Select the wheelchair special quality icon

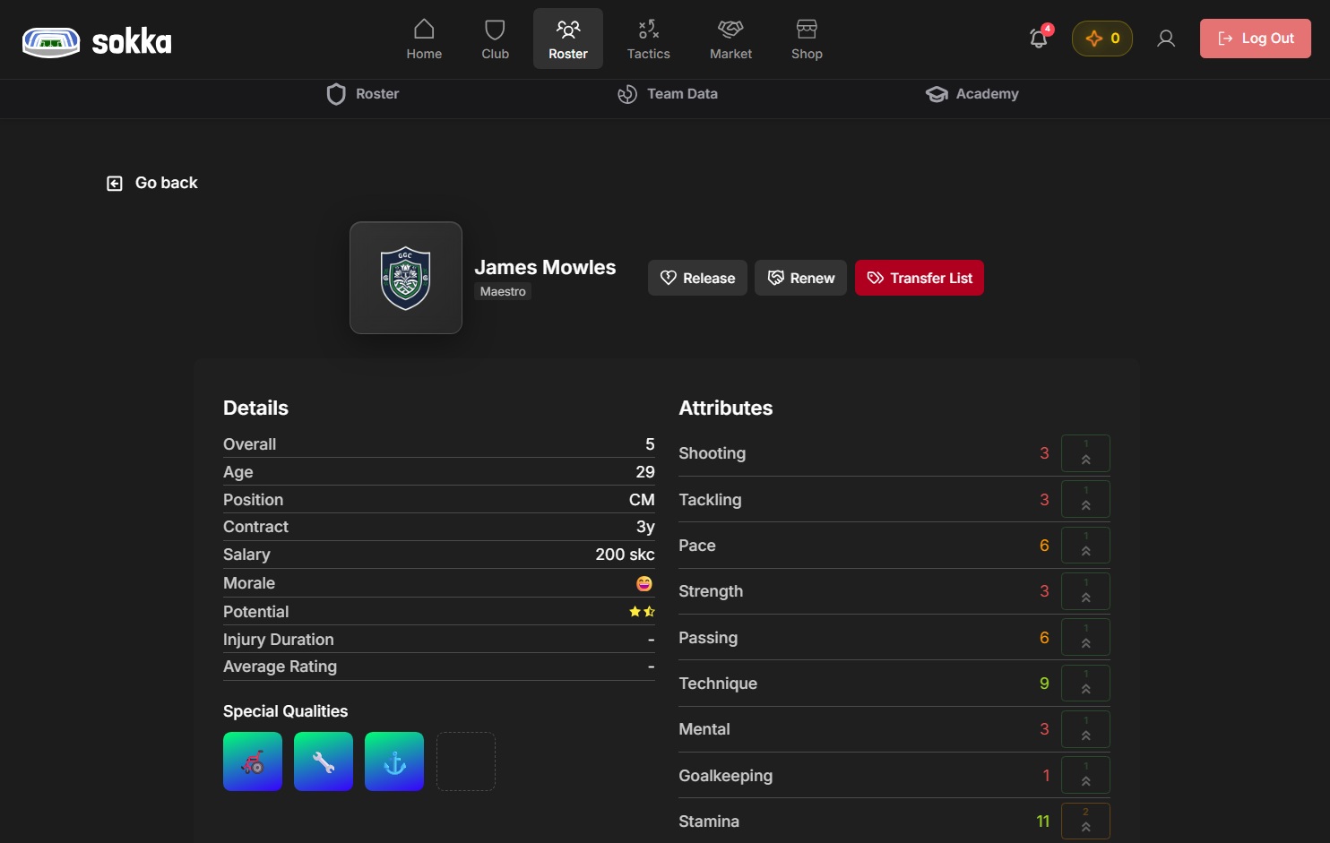253,761
